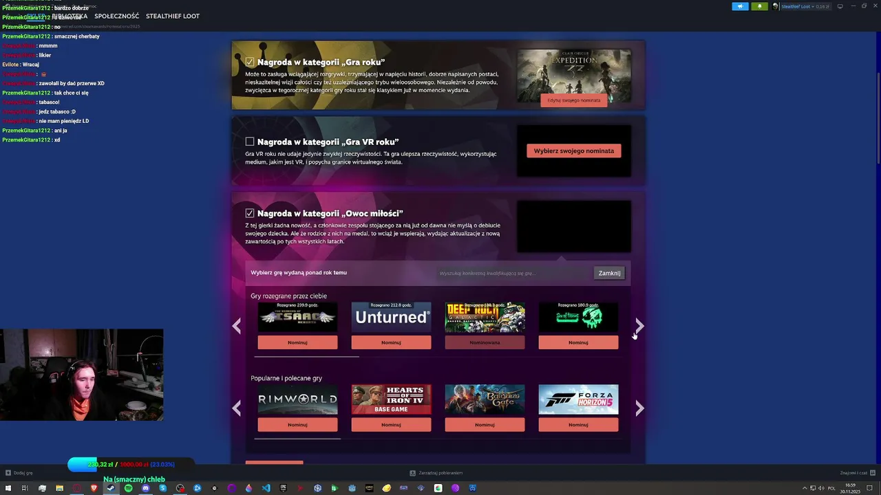
Task: Click the RimWorld game thumbnail
Action: (297, 399)
